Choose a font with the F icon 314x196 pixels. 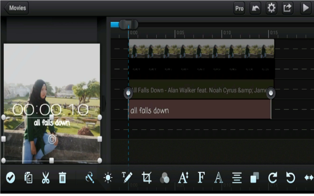[201, 178]
